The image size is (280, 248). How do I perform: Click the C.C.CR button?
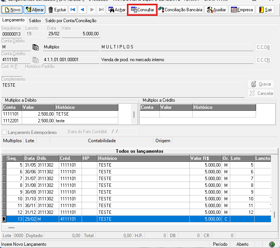tap(263, 60)
